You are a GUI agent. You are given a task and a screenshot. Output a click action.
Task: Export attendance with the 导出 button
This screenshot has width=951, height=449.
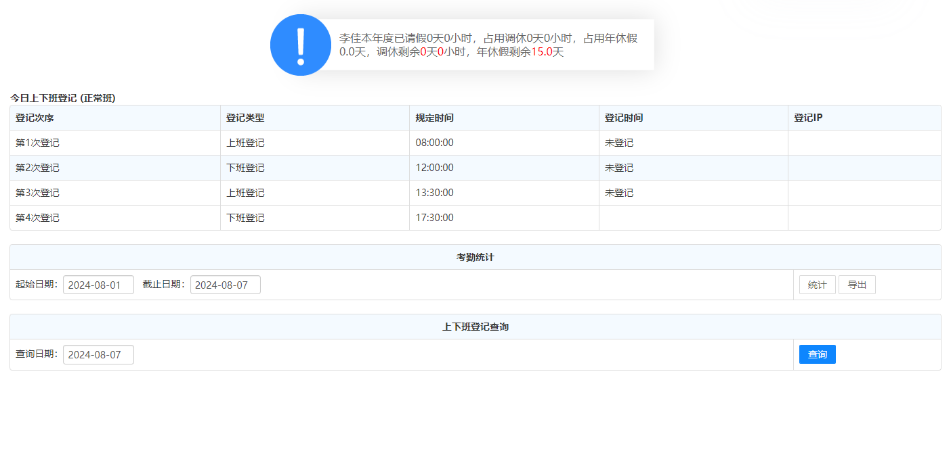(x=857, y=285)
